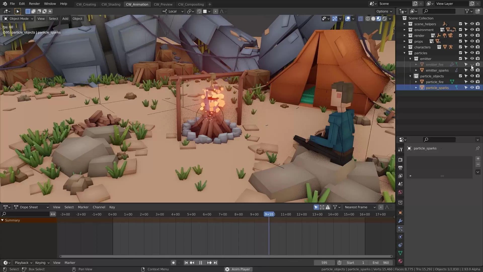Uncheck the environment collection checkbox
This screenshot has width=483, height=272.
coord(460,30)
